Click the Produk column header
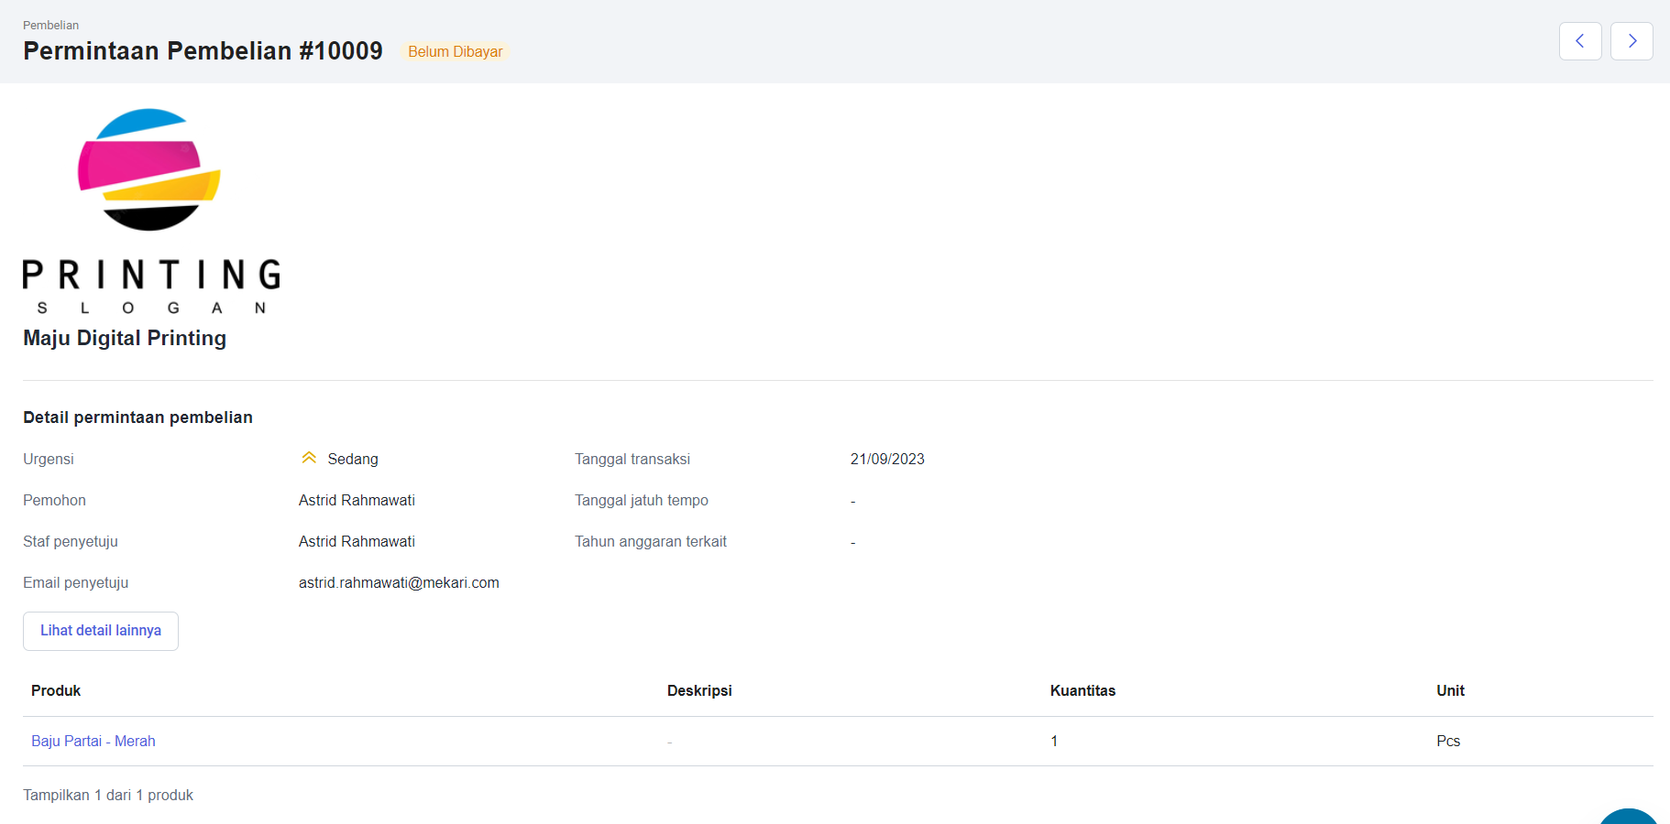Viewport: 1670px width, 824px height. coord(56,690)
